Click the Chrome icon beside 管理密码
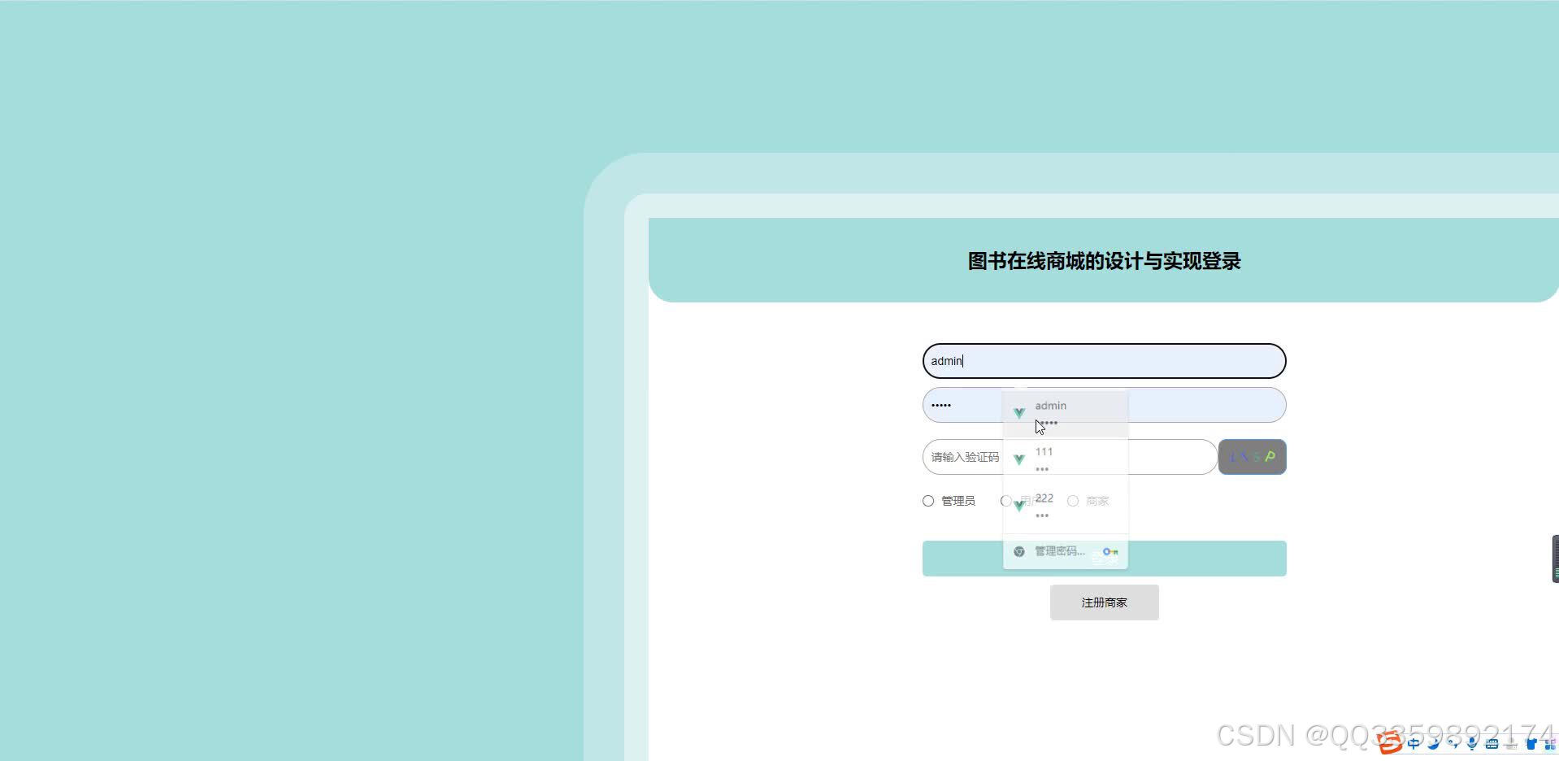The height and width of the screenshot is (761, 1559). coord(1018,551)
